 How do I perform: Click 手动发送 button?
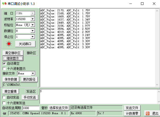[30, 98]
